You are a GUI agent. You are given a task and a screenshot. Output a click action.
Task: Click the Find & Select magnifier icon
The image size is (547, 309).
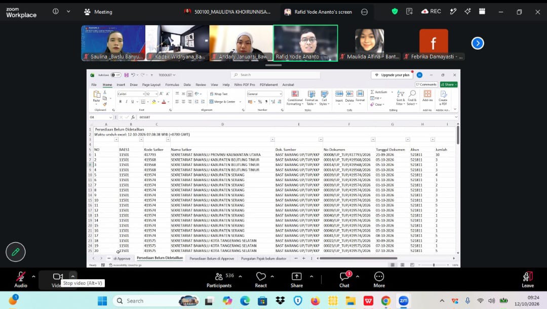[412, 94]
